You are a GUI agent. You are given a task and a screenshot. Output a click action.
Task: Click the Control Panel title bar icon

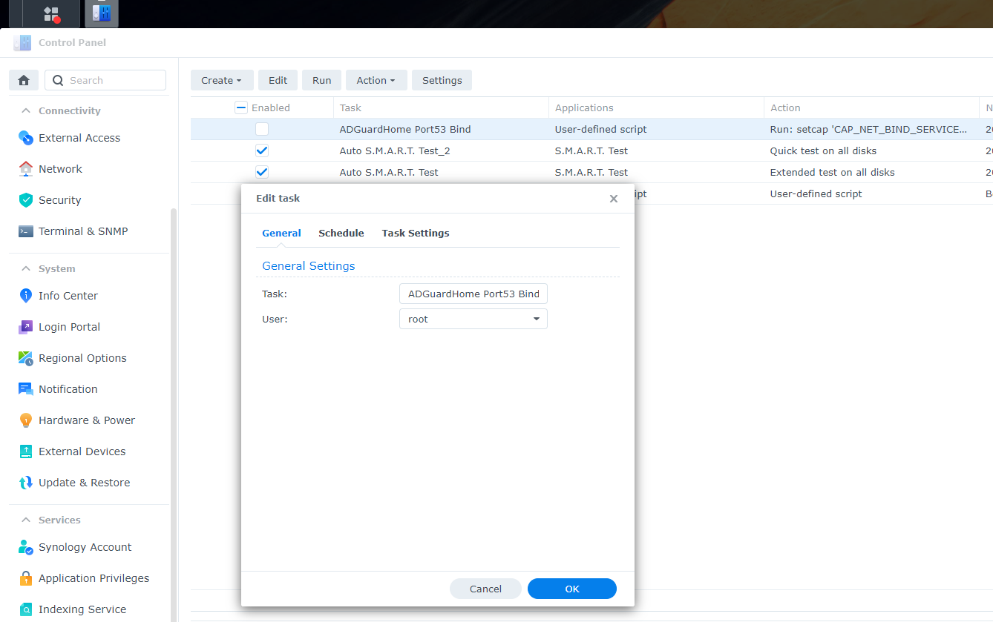click(x=22, y=42)
